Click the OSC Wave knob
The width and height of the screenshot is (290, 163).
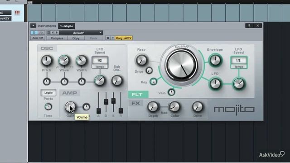64,60
